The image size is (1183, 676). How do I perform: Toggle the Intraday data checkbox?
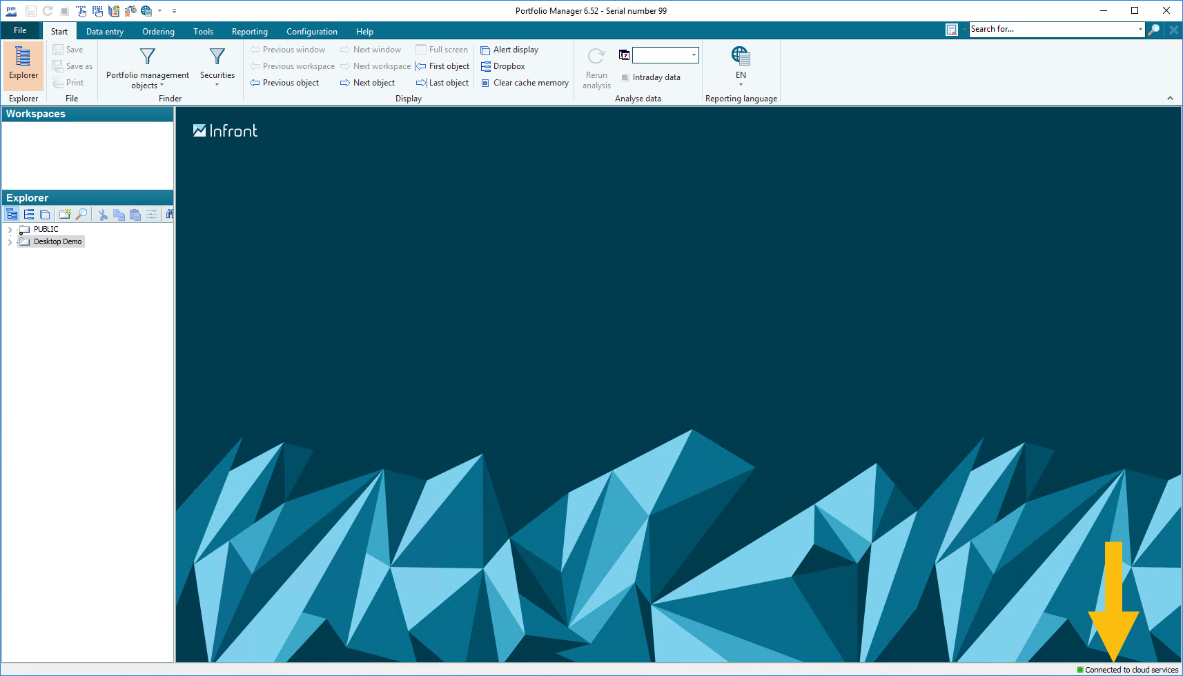(x=625, y=77)
